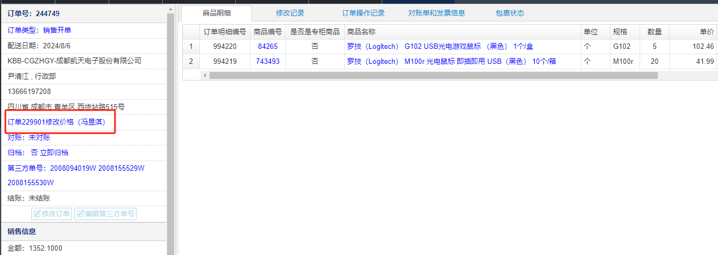
Task: Open the 订单操作记录 tab
Action: tap(363, 13)
